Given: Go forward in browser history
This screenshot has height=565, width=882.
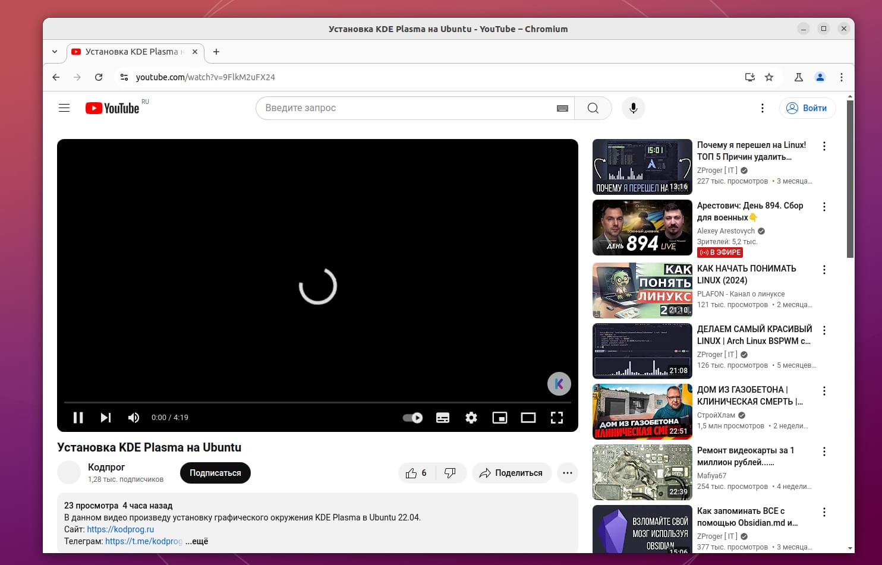Looking at the screenshot, I should click(x=77, y=77).
